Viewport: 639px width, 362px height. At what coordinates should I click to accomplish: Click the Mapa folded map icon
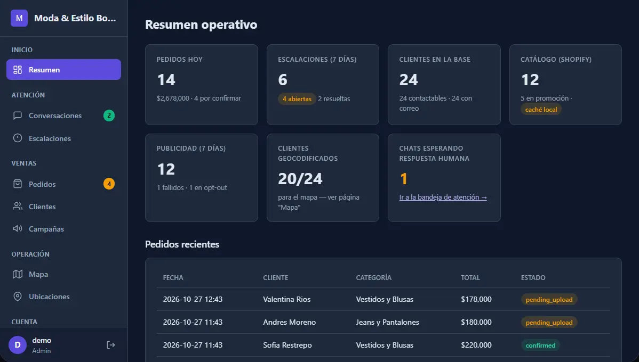tap(18, 274)
